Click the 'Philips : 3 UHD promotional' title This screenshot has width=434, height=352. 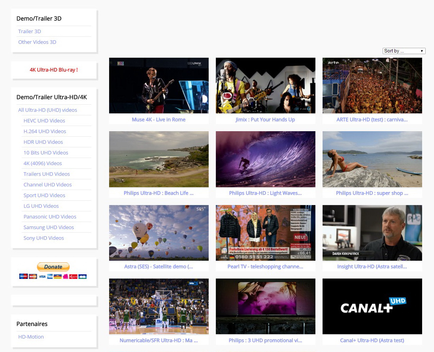point(266,341)
